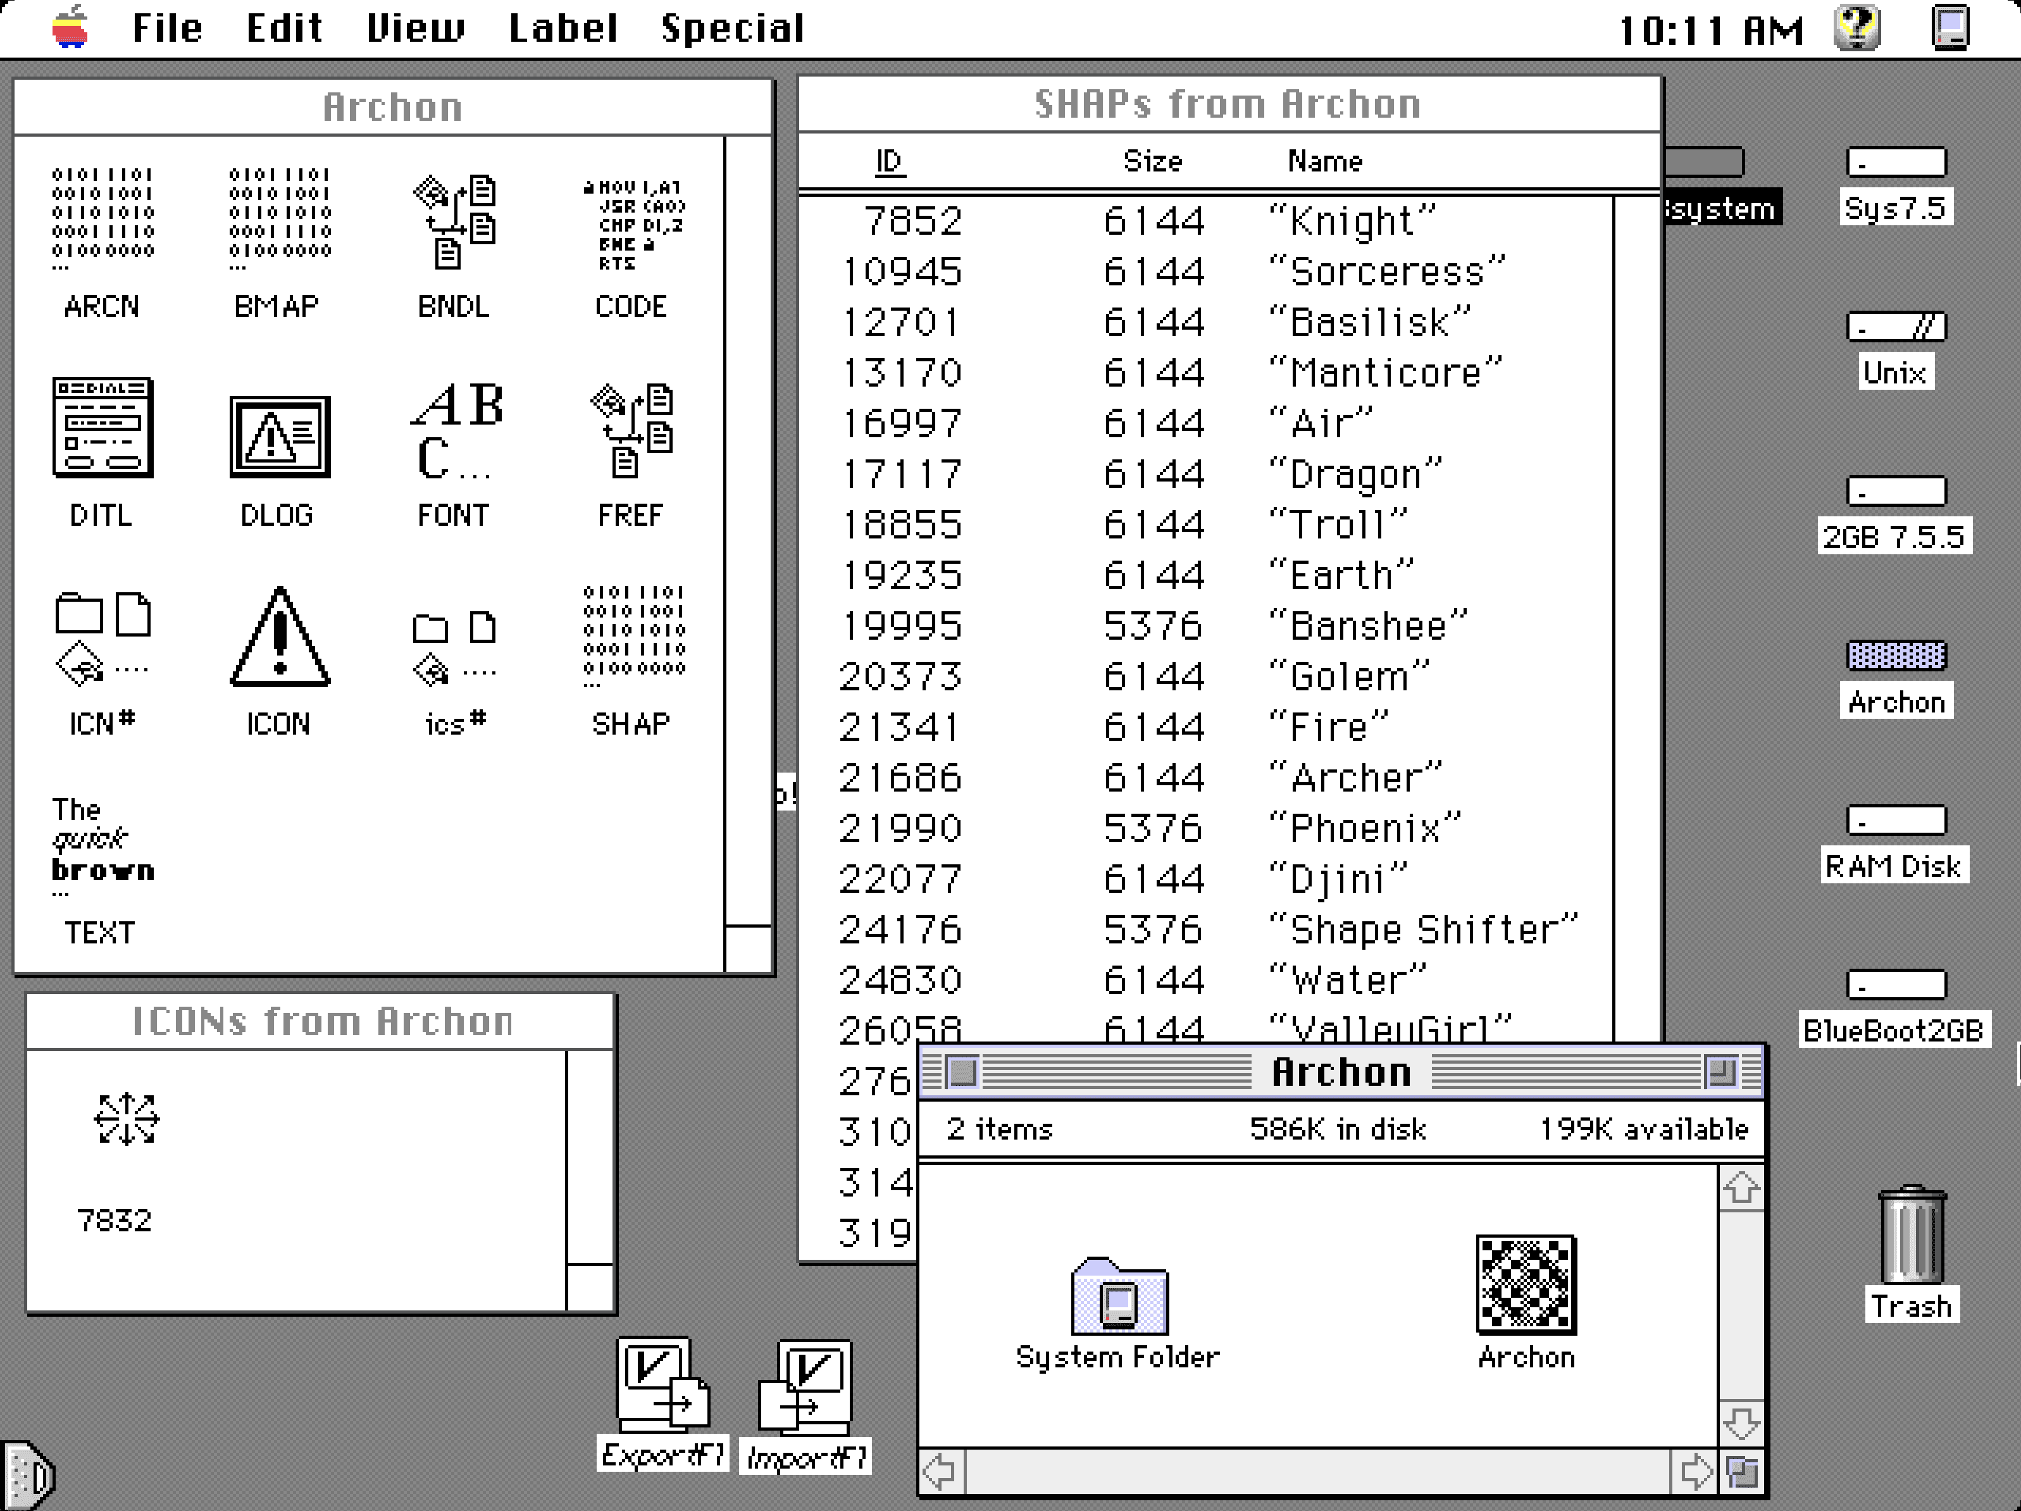Select the "Golem" SHAP row
The width and height of the screenshot is (2021, 1511).
click(x=1206, y=677)
